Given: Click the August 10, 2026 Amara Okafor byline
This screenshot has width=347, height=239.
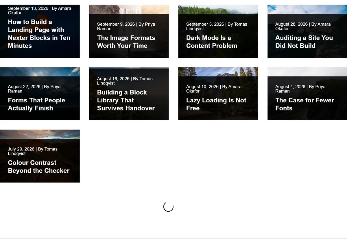Looking at the screenshot, I should 214,89.
